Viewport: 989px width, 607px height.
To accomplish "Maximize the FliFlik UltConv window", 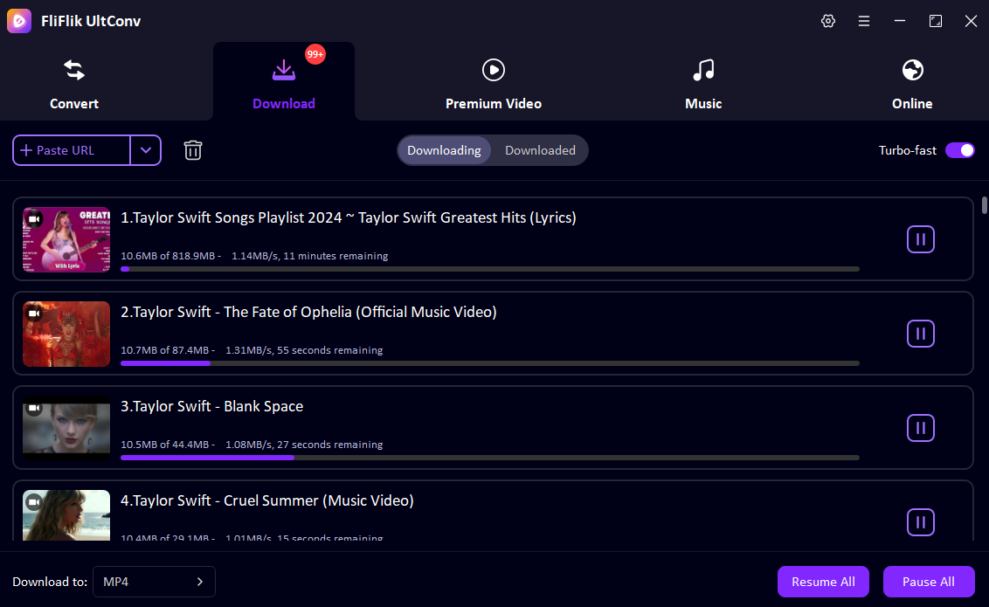I will point(936,21).
